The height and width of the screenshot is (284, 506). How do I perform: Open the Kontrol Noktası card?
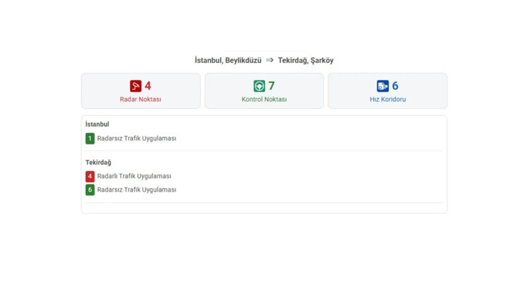(264, 91)
